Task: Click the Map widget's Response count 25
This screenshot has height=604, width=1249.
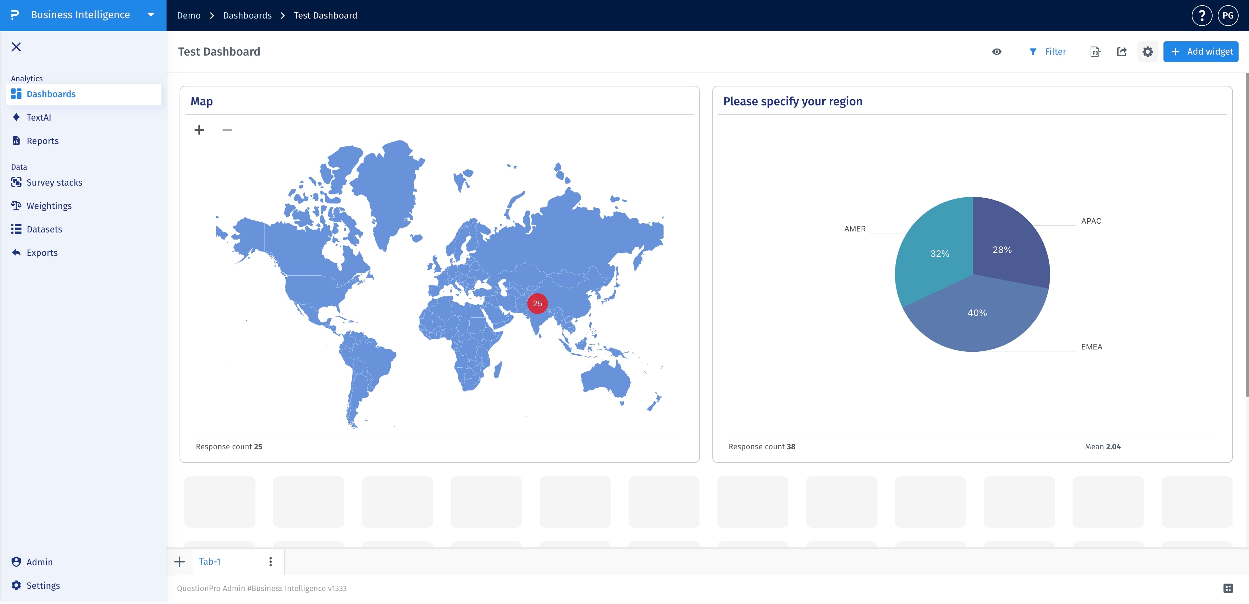Action: click(229, 446)
